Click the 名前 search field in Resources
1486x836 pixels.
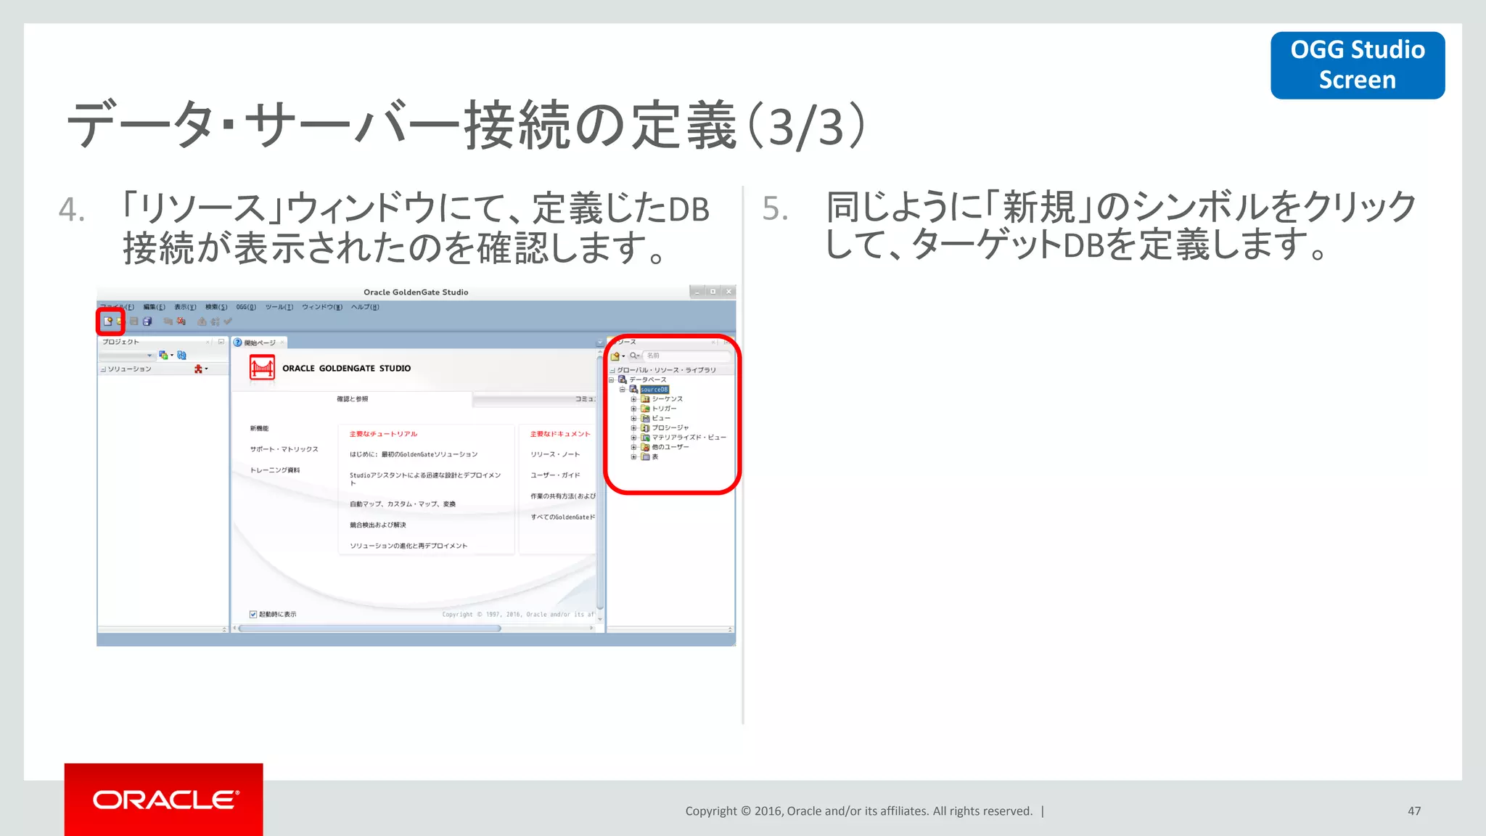pos(687,356)
